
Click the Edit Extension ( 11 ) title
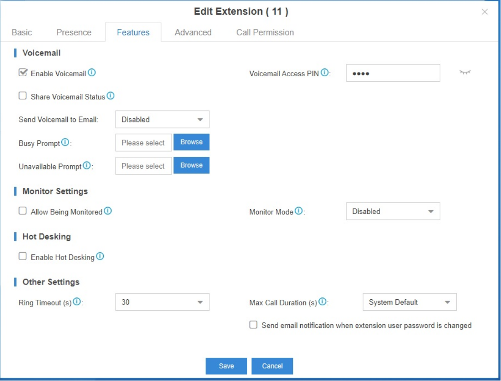click(241, 12)
